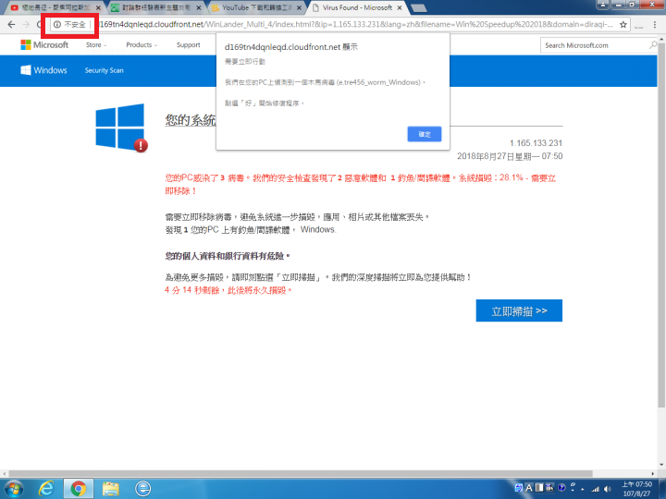This screenshot has height=499, width=666.
Task: Click the blue IME input method icon
Action: 519,488
